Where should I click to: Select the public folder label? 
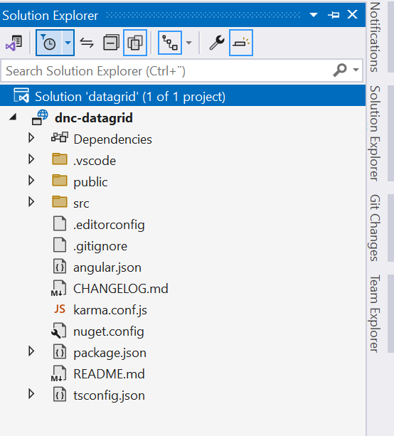(x=90, y=182)
